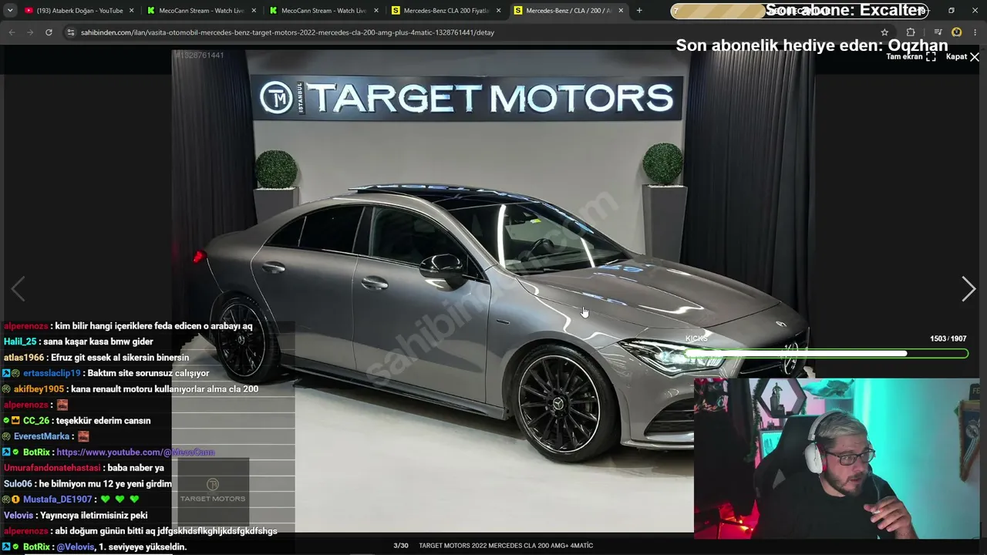Screen dimensions: 987x555
Task: Click username Sulo06 in chat
Action: point(19,484)
